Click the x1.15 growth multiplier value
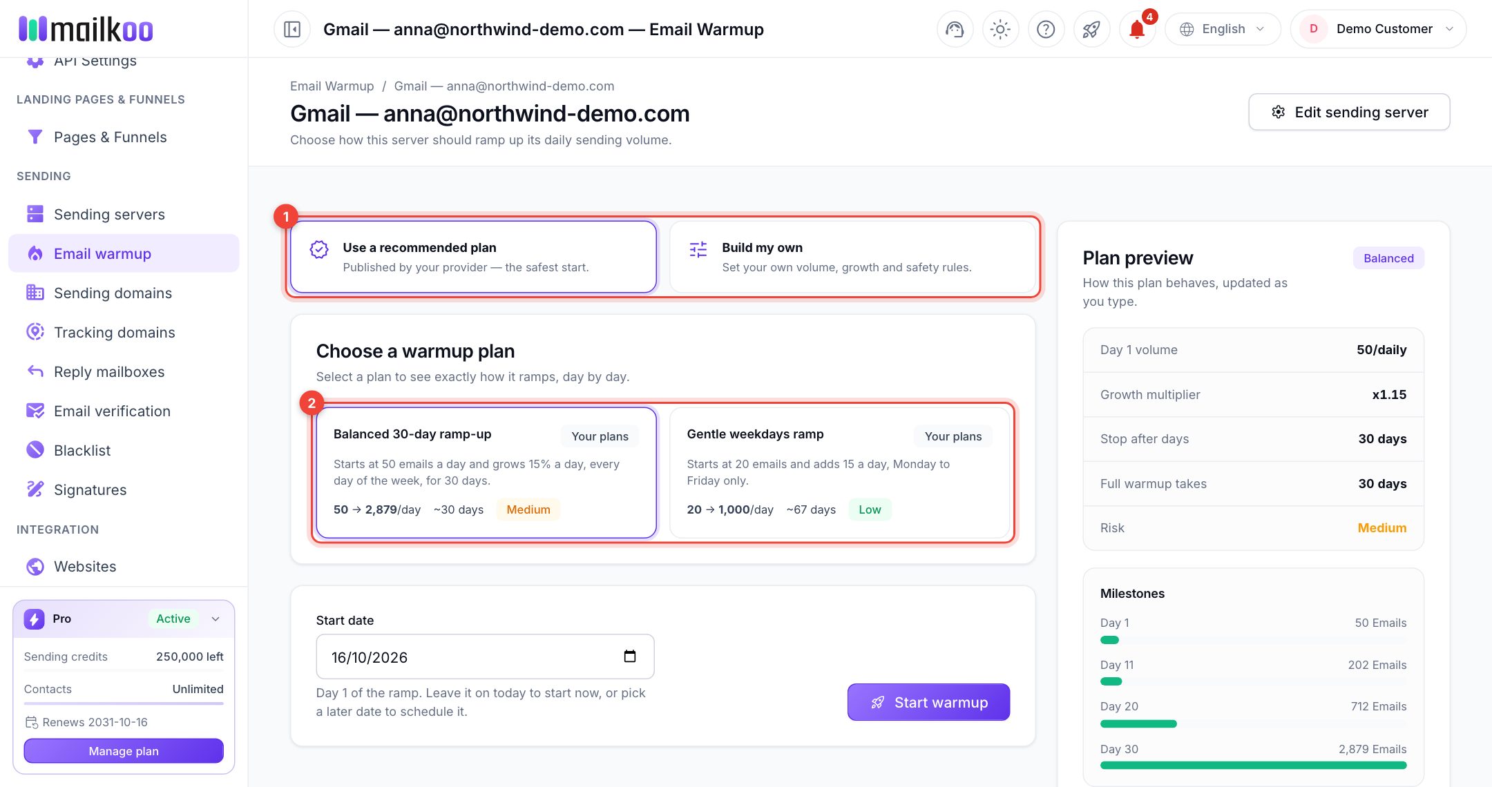 click(1389, 394)
